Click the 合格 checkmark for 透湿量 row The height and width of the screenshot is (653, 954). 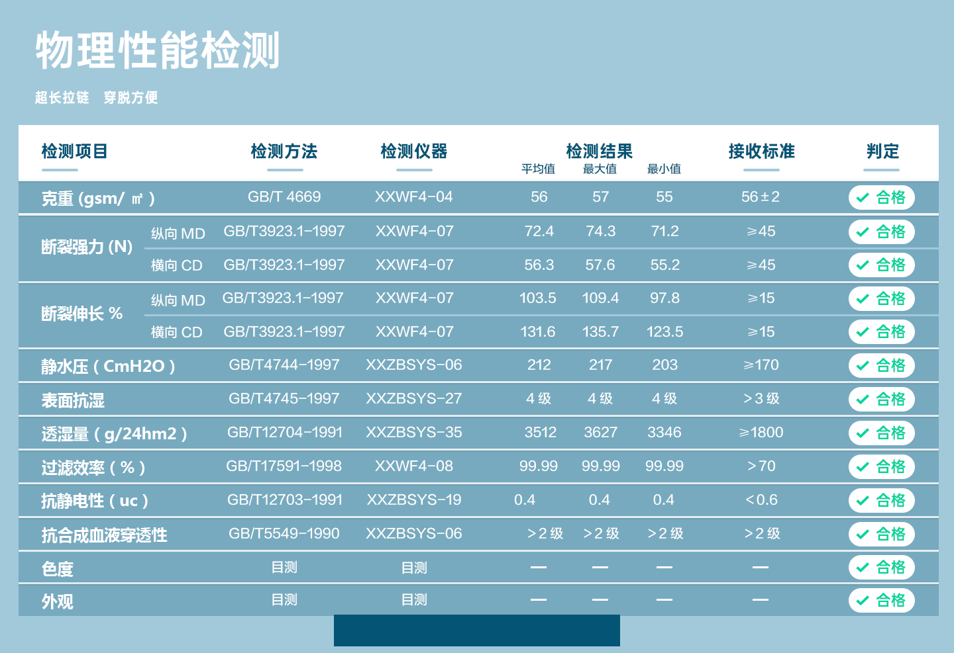click(x=881, y=433)
